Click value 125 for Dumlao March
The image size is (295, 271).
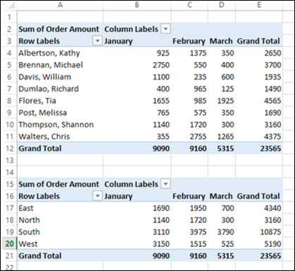pos(227,89)
